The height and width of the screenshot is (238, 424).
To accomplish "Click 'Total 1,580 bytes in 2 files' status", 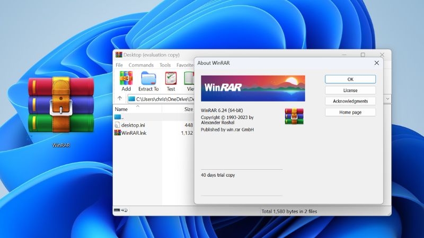I will tap(289, 211).
